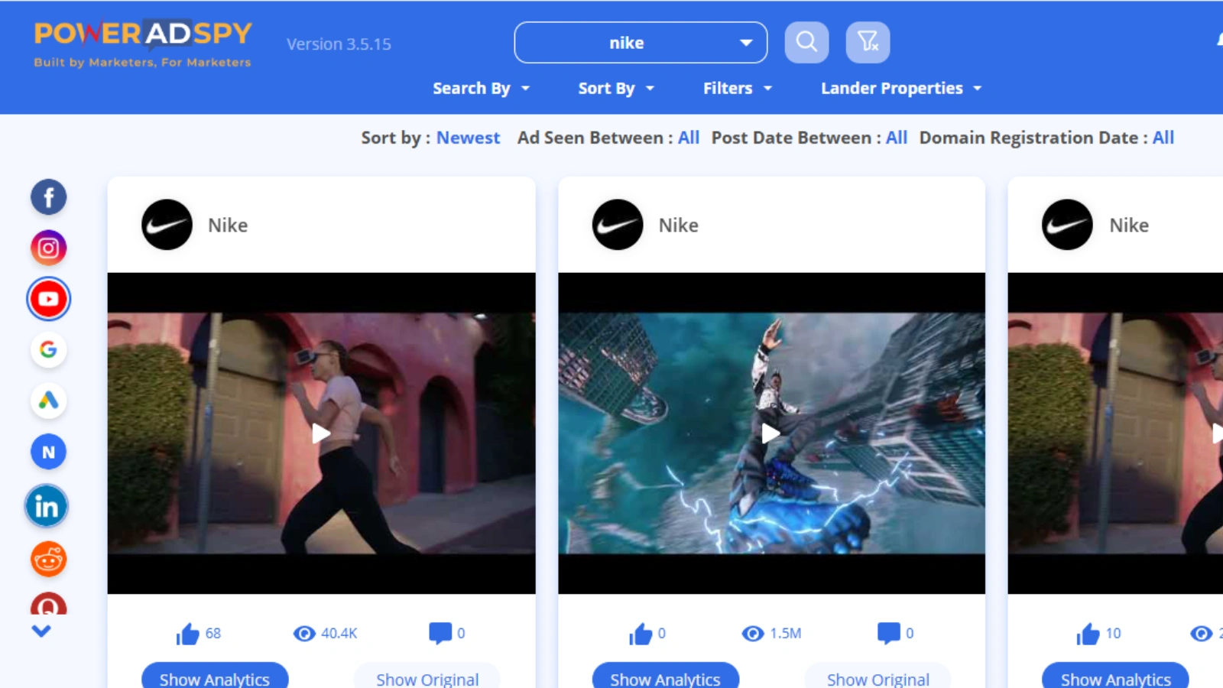Play the running woman video ad
Image resolution: width=1223 pixels, height=688 pixels.
point(321,433)
